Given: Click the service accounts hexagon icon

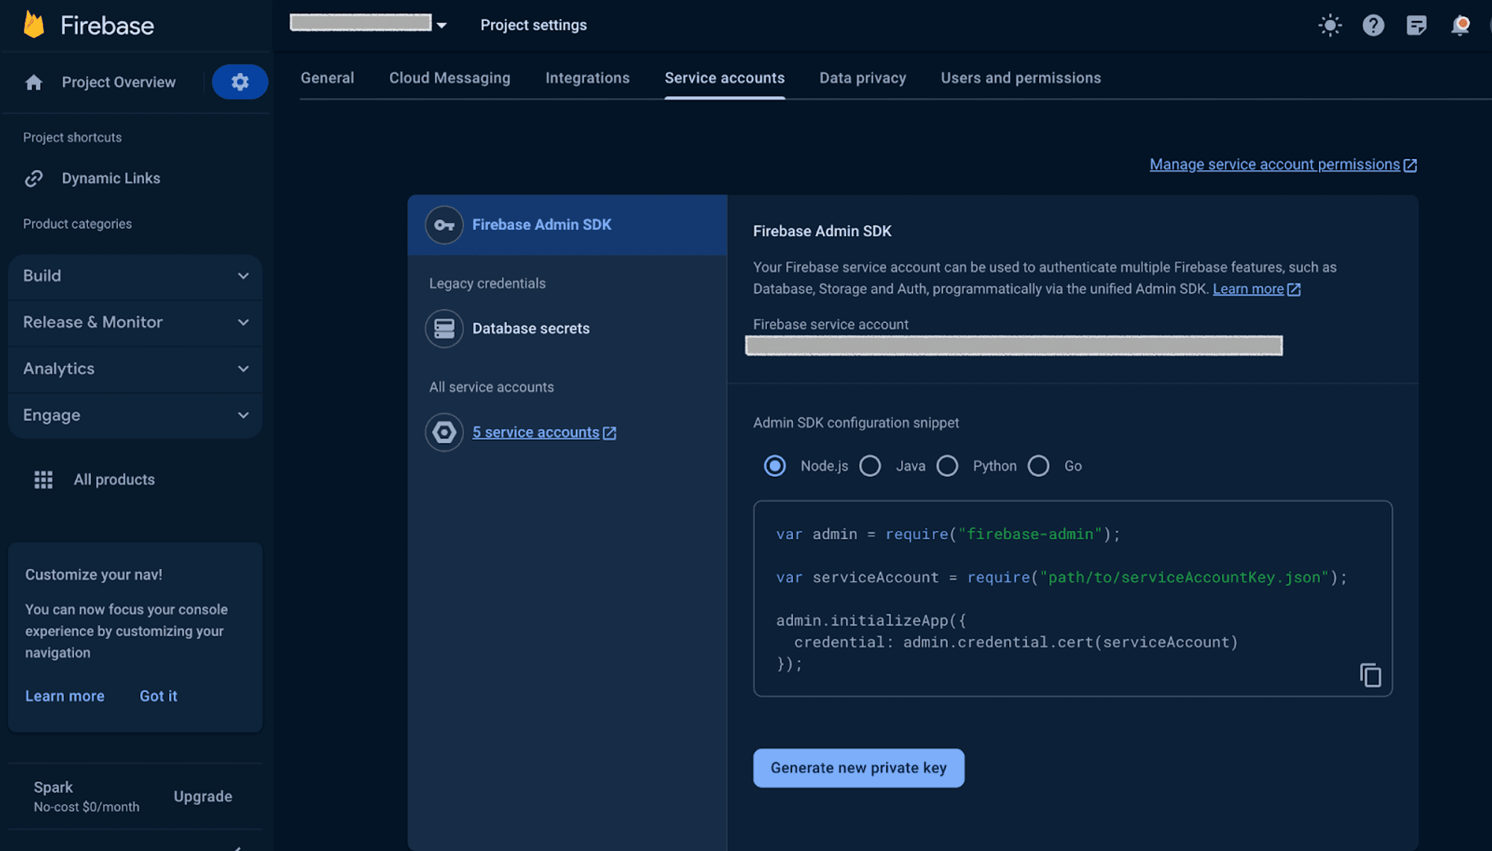Looking at the screenshot, I should click(444, 432).
